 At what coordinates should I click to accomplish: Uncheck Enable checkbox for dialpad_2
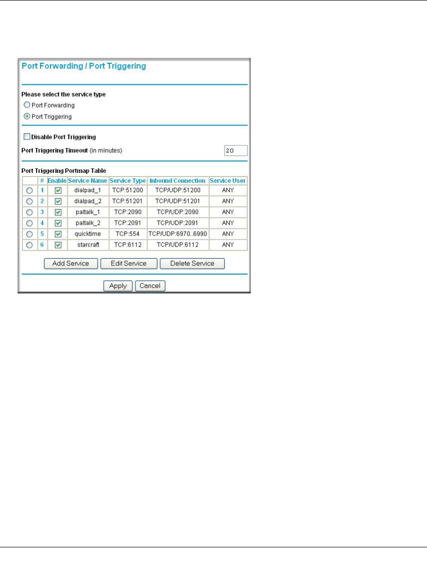coord(58,201)
